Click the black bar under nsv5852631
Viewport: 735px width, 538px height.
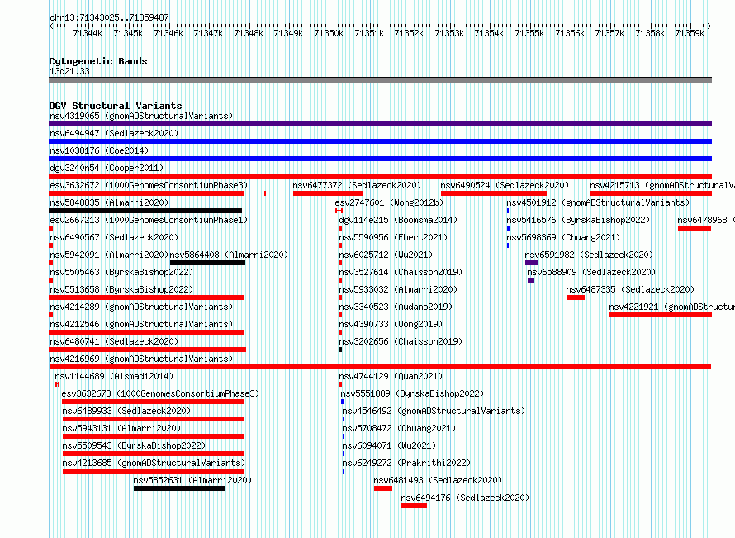(x=179, y=488)
